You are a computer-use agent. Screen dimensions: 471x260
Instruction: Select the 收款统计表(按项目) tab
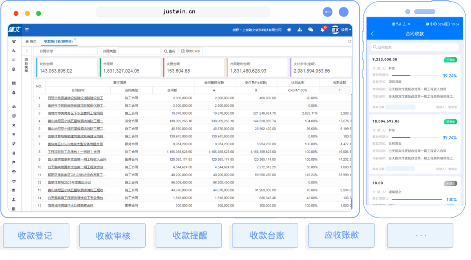[58, 41]
